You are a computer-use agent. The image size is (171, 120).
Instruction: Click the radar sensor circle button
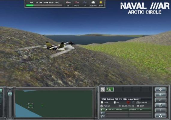(160, 105)
